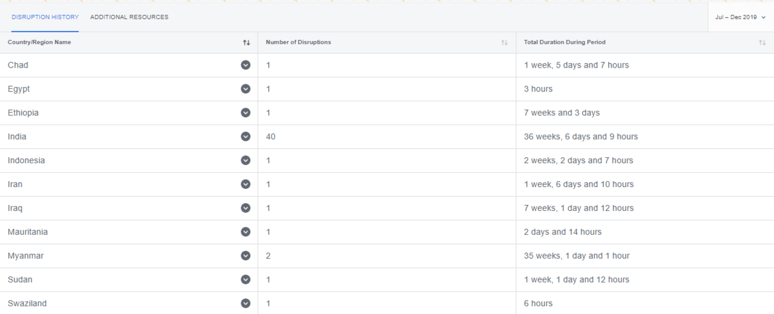Expand the Swaziland row chevron
This screenshot has width=774, height=314.
point(245,303)
